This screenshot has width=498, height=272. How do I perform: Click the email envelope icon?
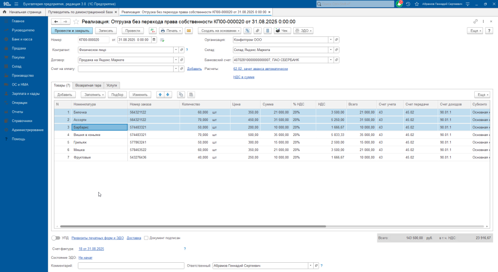pyautogui.click(x=189, y=31)
